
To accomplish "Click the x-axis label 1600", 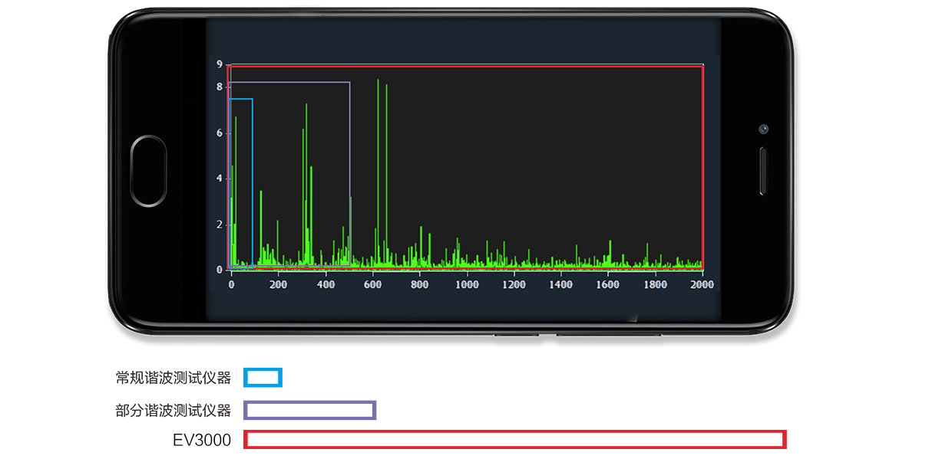I will tap(607, 284).
